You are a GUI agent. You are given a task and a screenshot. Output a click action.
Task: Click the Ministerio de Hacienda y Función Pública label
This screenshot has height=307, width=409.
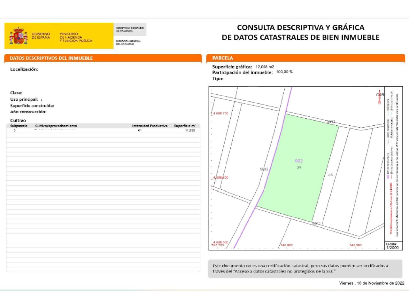(x=76, y=37)
